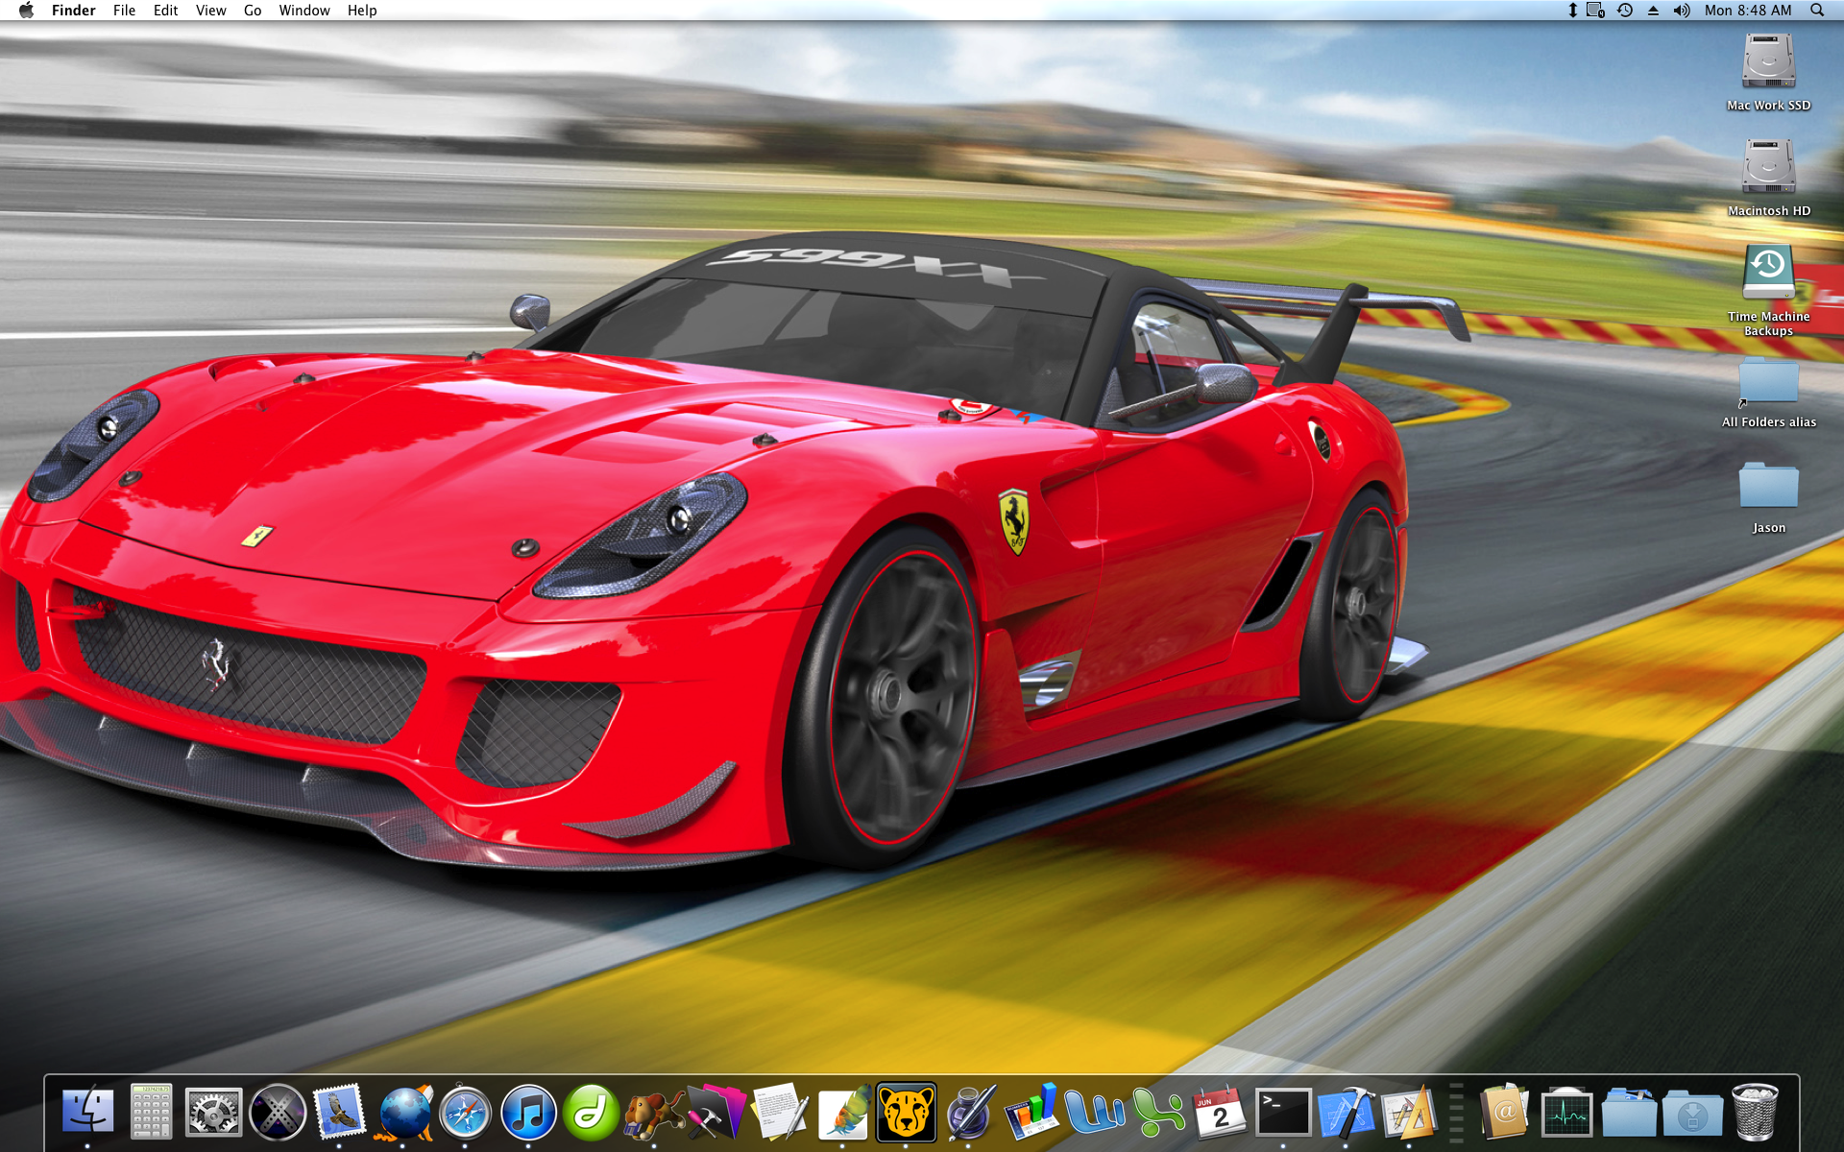Open the volume control menu

tap(1681, 11)
